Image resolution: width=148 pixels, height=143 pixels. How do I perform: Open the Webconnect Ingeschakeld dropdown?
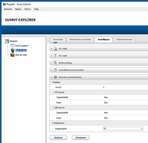coord(123,128)
